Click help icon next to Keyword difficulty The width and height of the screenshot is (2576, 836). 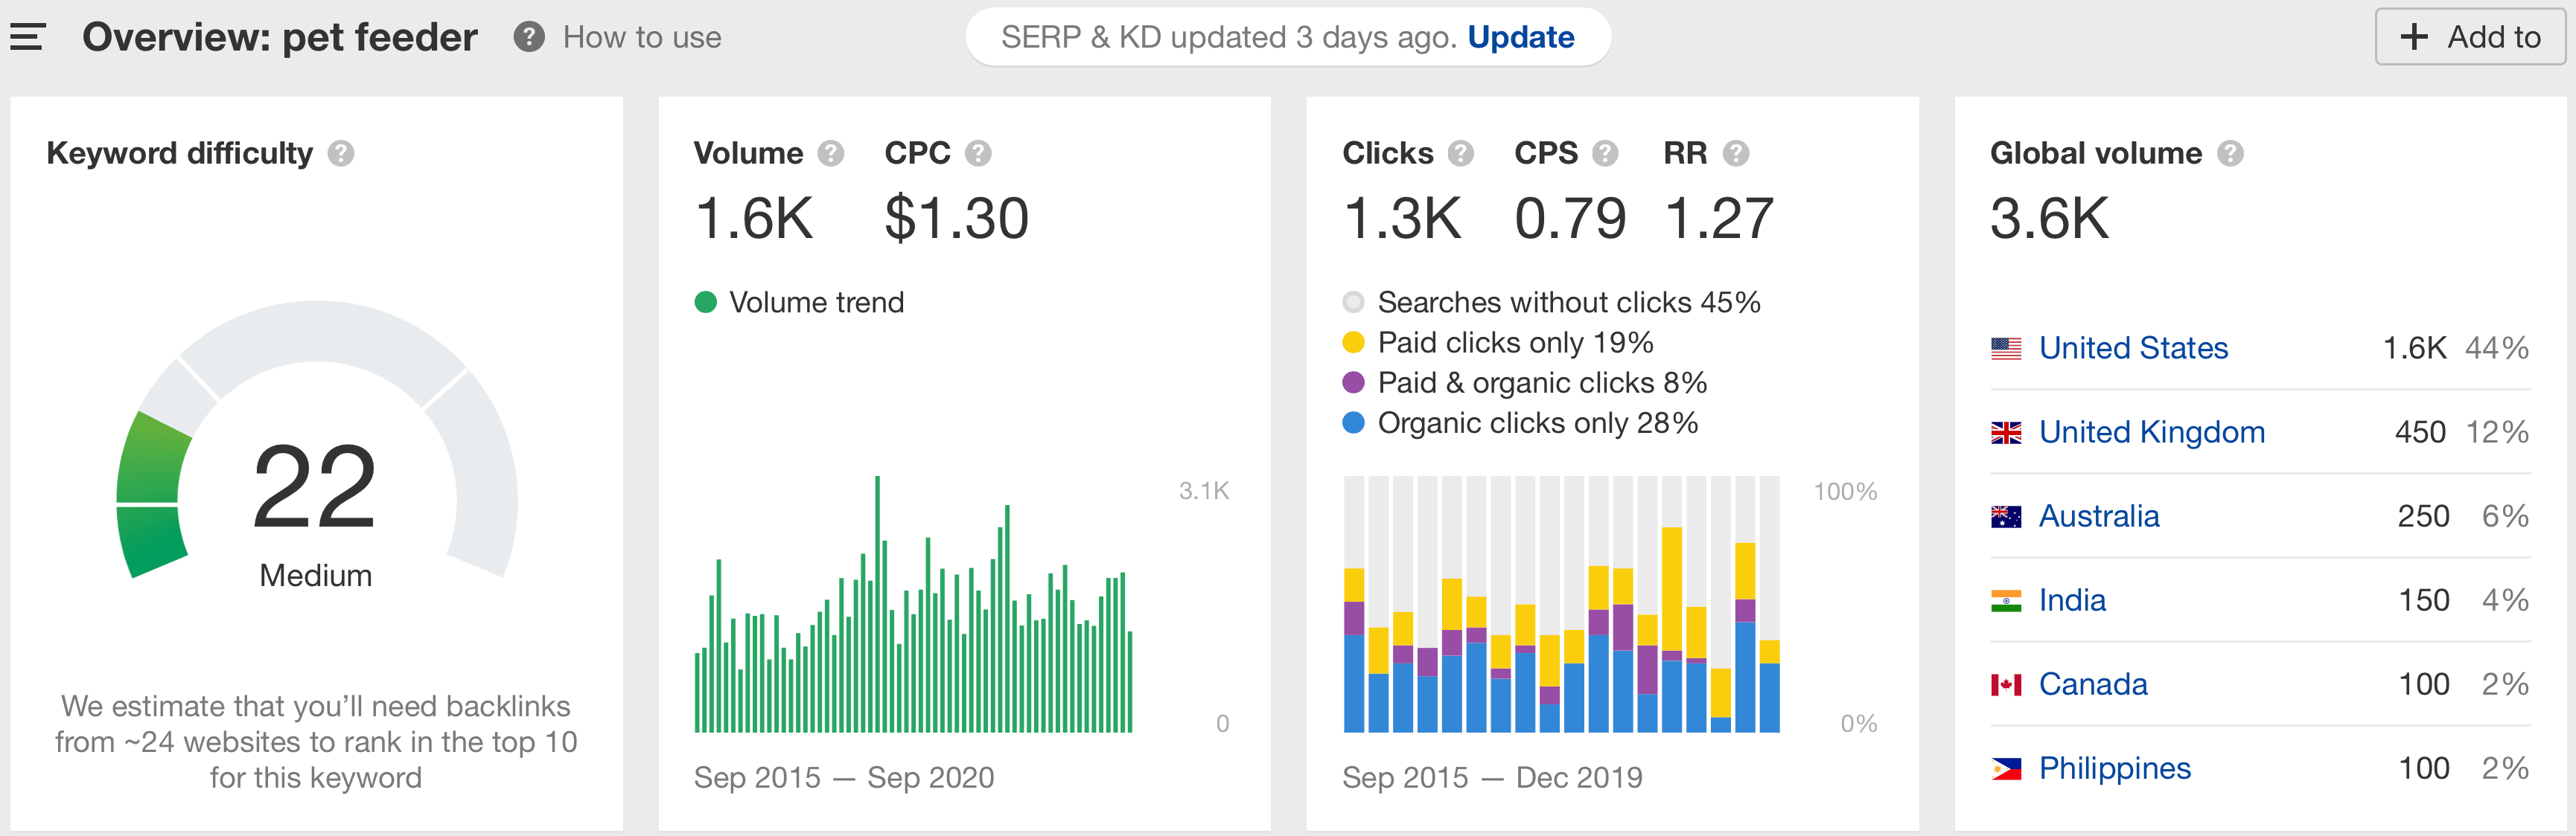[x=341, y=152]
